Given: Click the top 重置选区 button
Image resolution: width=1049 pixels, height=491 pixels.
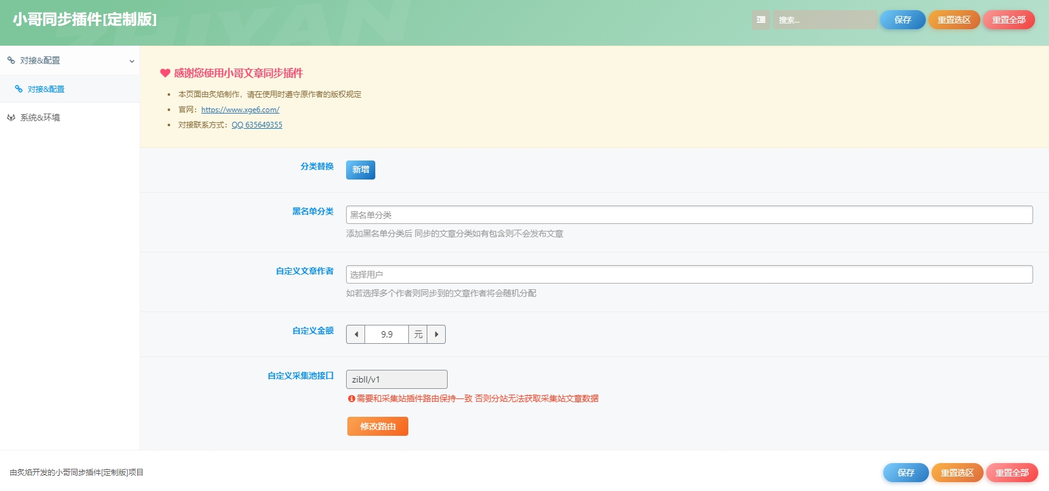Looking at the screenshot, I should (954, 20).
